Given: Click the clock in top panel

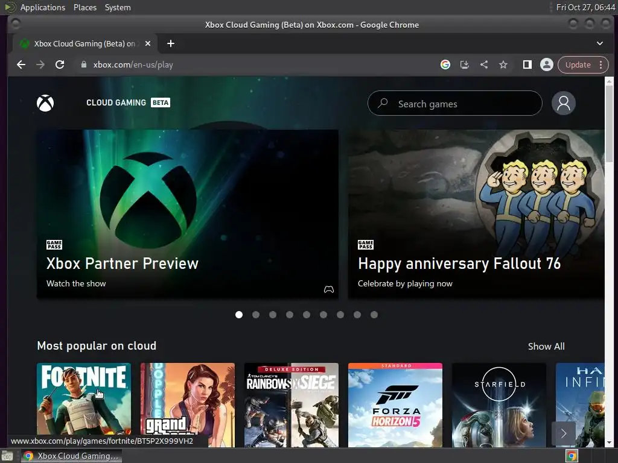Looking at the screenshot, I should click(x=585, y=7).
